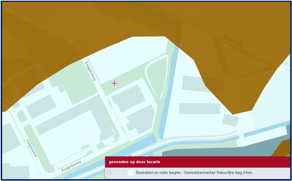Screen dimensions: 292x181
Task: Click the Wiemselweg street label
Action: (233, 41)
